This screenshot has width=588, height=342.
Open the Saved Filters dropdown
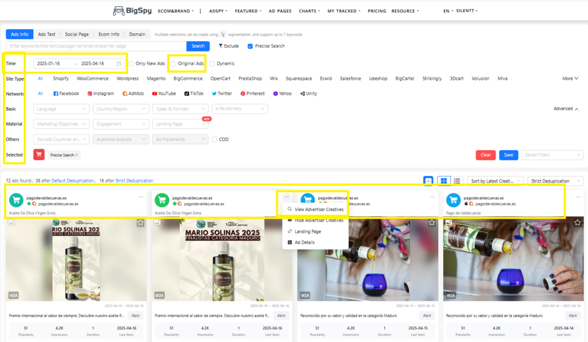click(x=552, y=155)
